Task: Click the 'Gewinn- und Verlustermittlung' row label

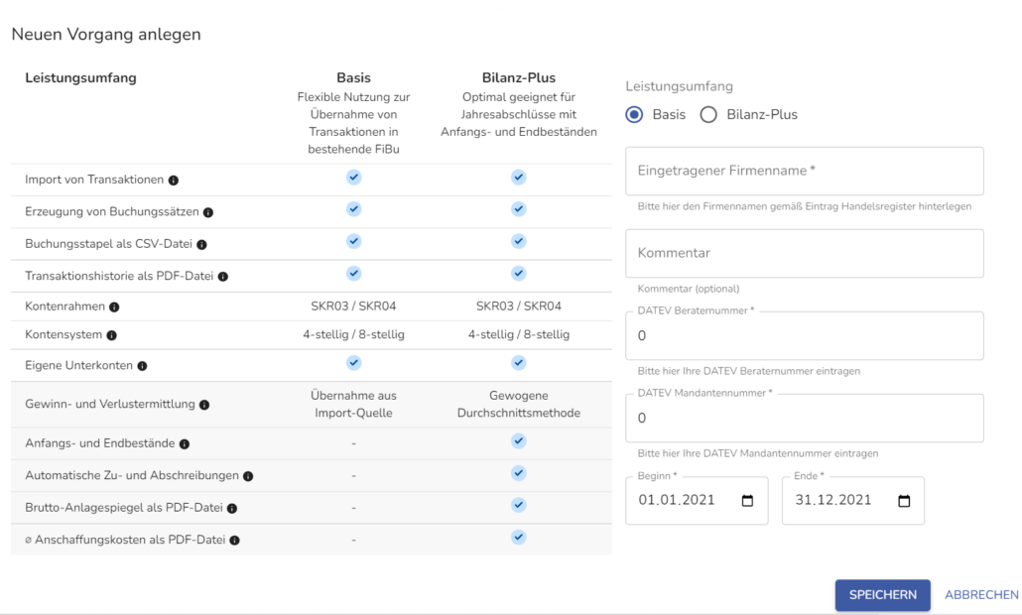Action: click(109, 404)
